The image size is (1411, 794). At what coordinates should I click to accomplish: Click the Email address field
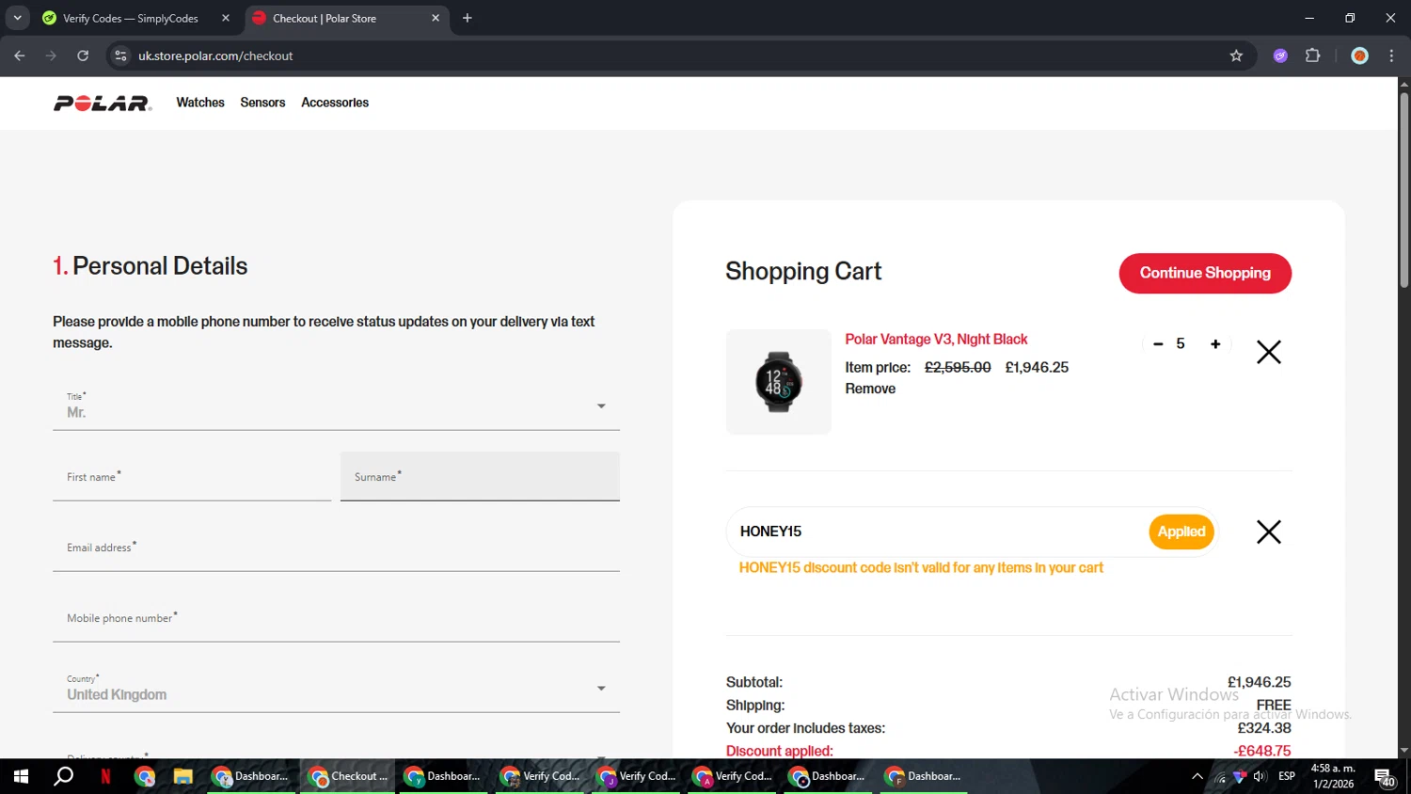[x=336, y=548]
